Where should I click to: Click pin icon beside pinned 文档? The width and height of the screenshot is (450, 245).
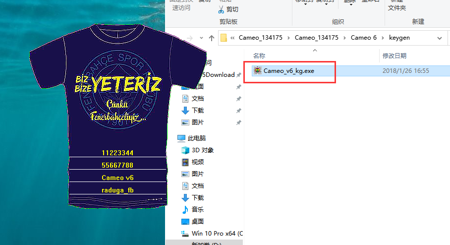point(238,99)
